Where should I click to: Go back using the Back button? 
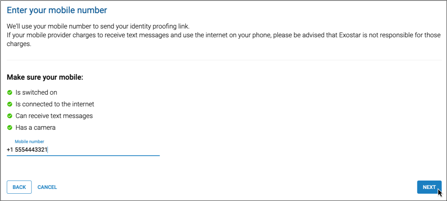coord(19,187)
